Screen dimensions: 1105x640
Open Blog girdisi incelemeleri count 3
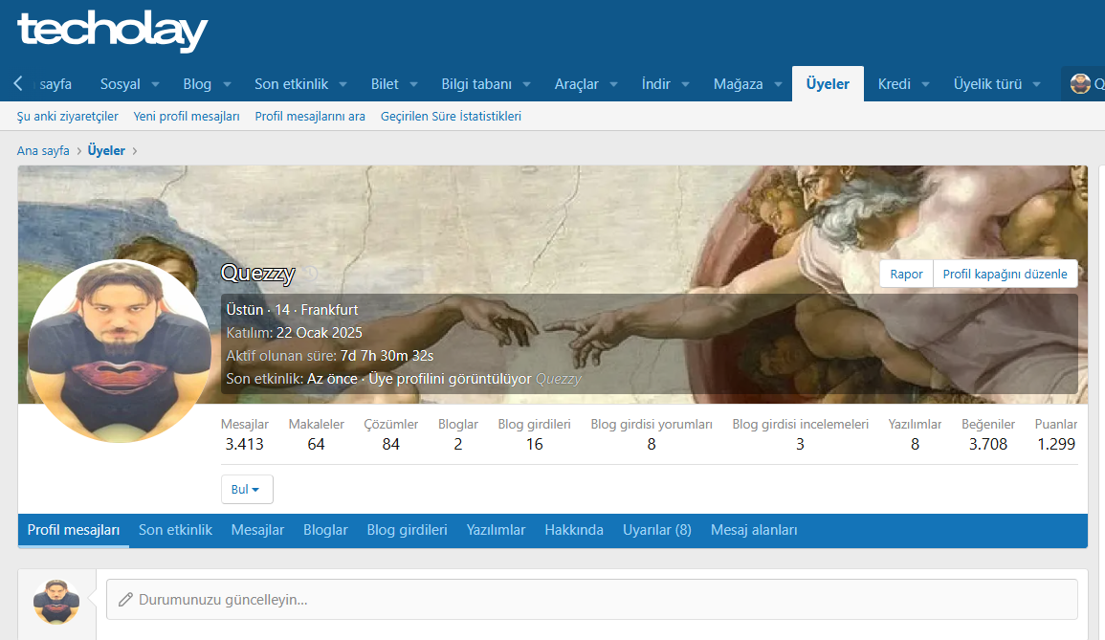[800, 444]
